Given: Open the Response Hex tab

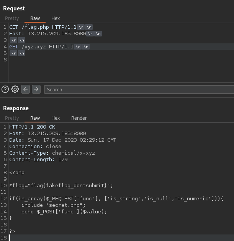Looking at the screenshot, I should coord(56,118).
